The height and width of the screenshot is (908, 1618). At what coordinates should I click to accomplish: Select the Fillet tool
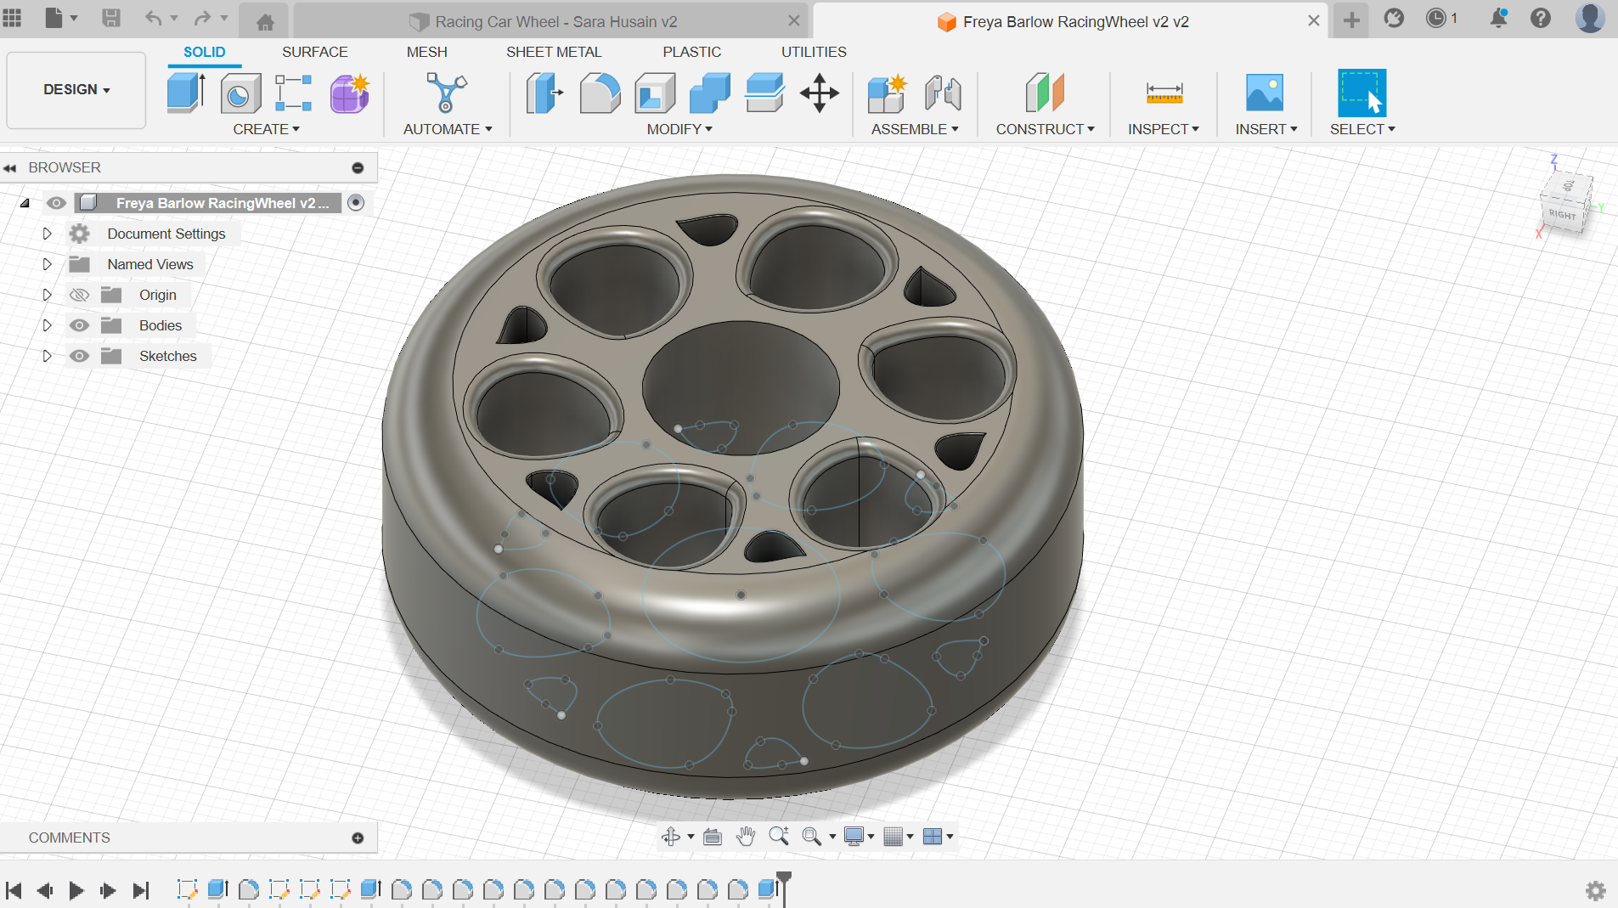click(600, 93)
